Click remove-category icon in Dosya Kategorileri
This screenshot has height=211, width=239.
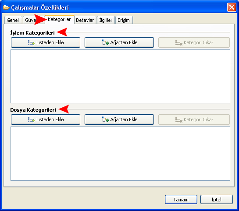(178, 120)
